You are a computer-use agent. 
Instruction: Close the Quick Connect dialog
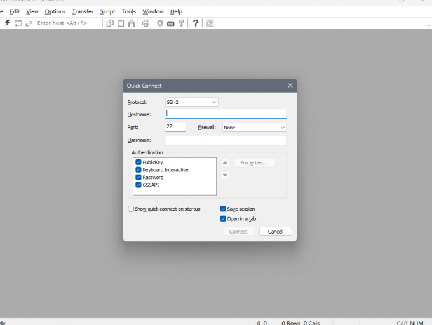[x=290, y=86]
